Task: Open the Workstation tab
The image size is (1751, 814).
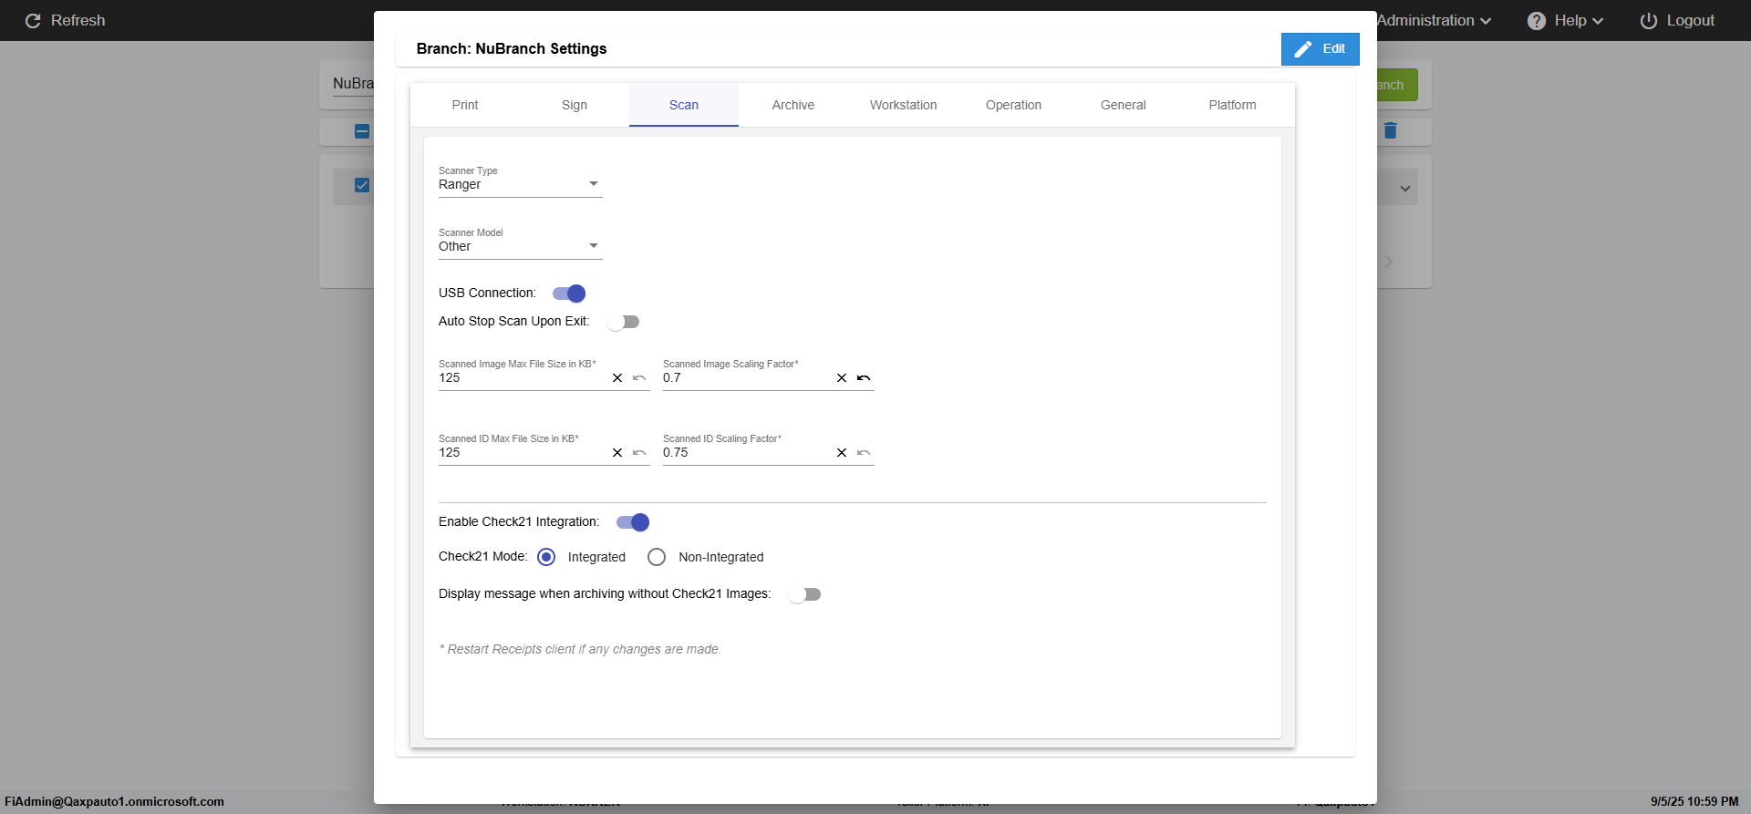Action: click(x=903, y=105)
